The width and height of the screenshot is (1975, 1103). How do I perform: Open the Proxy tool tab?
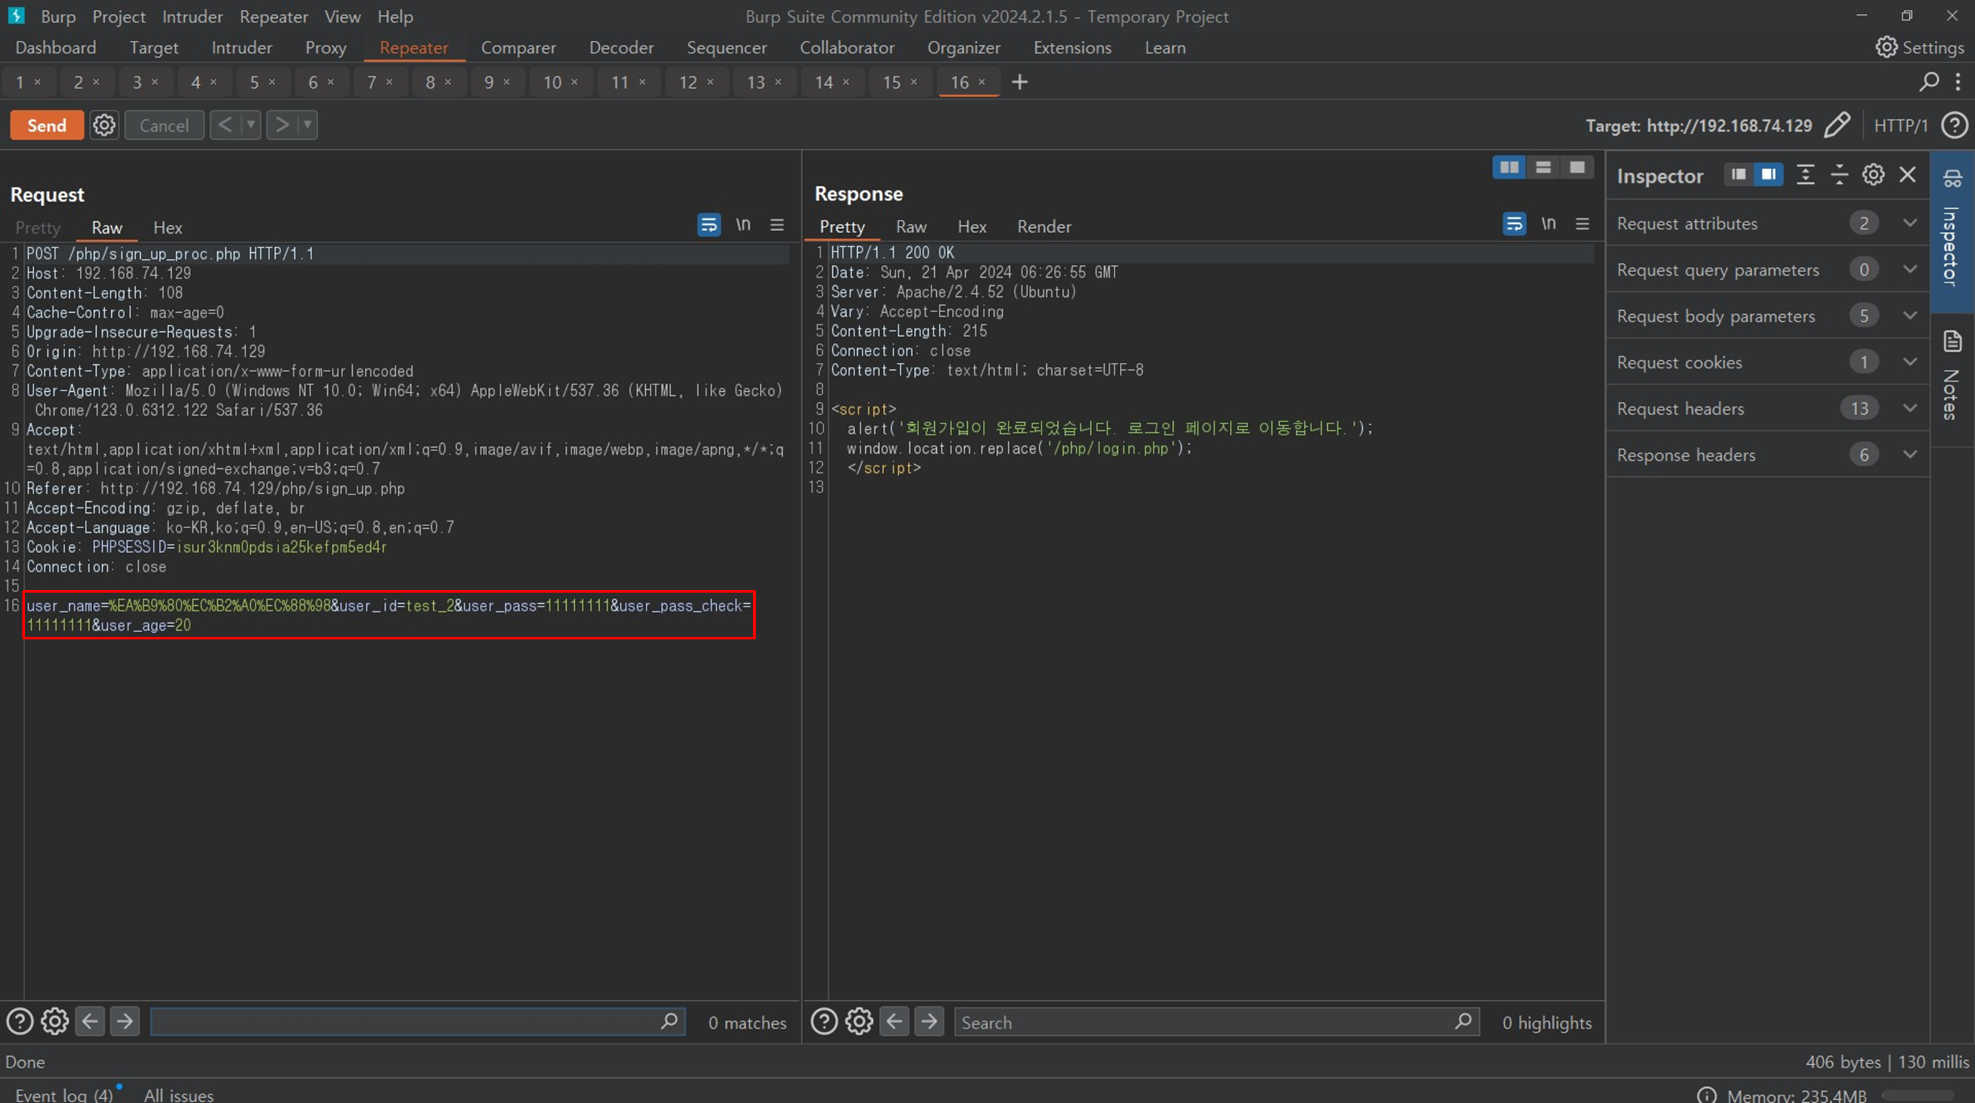[x=326, y=47]
